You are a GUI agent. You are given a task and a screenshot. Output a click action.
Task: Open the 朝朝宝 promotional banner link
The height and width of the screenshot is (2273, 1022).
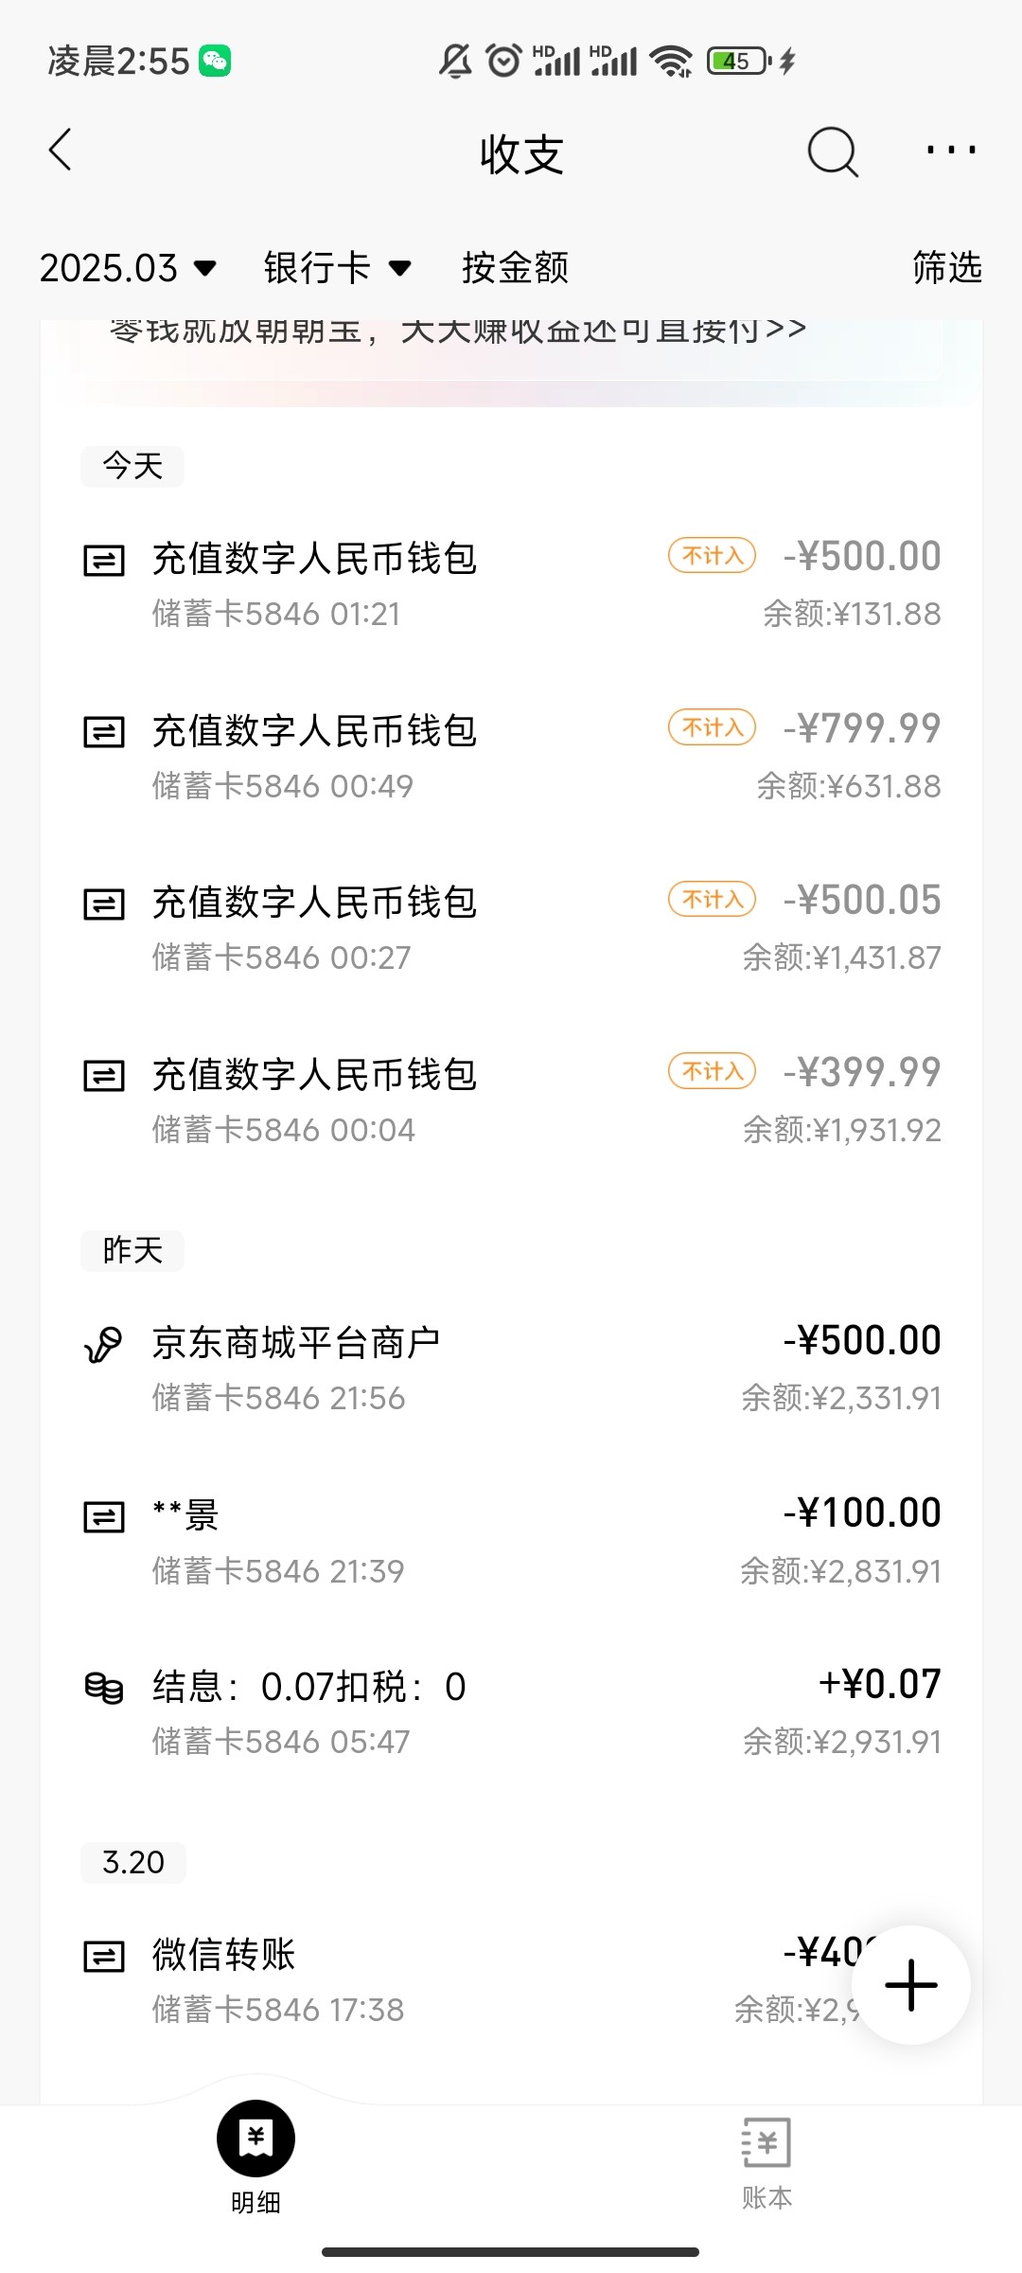(x=457, y=331)
